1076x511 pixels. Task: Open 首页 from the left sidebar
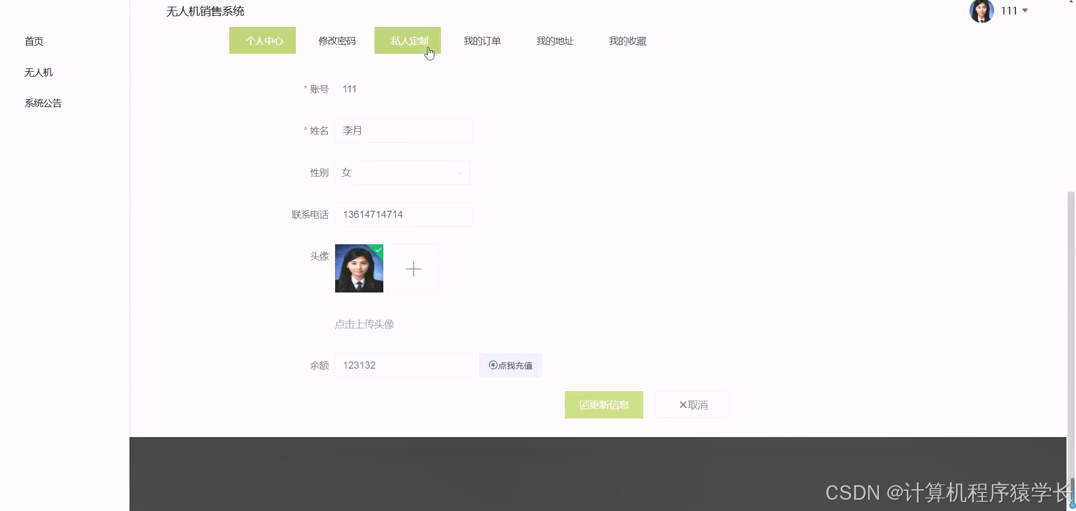(33, 41)
